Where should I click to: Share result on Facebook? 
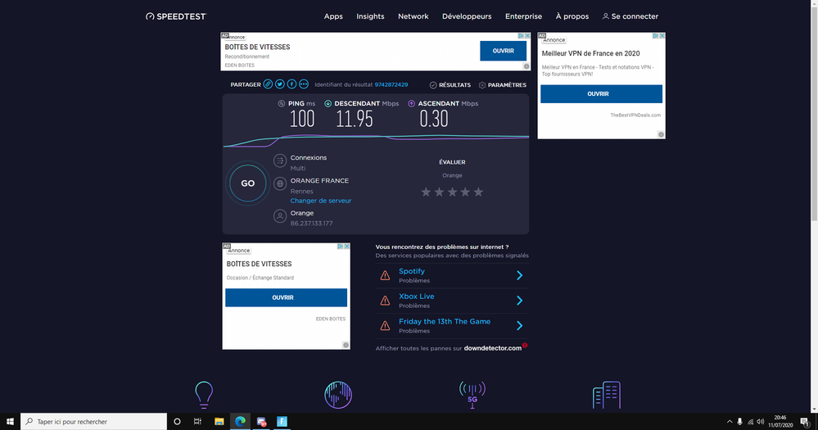tap(291, 84)
